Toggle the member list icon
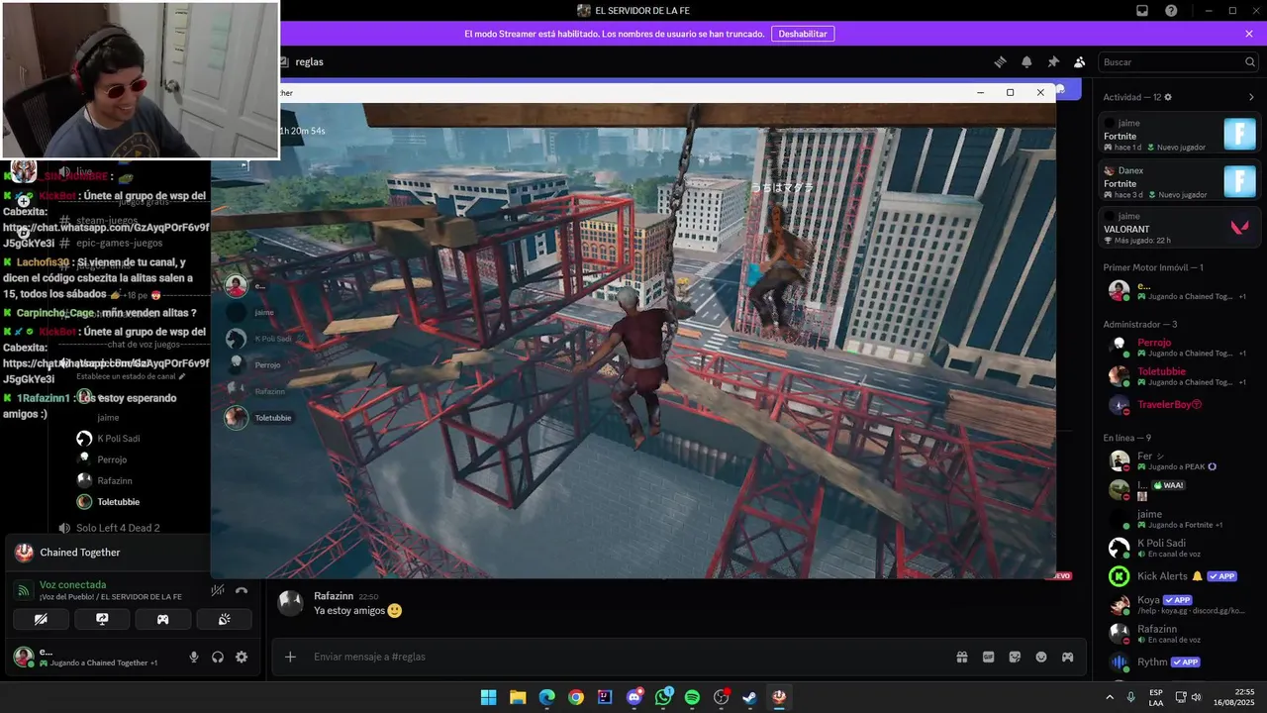This screenshot has height=713, width=1267. click(1080, 61)
